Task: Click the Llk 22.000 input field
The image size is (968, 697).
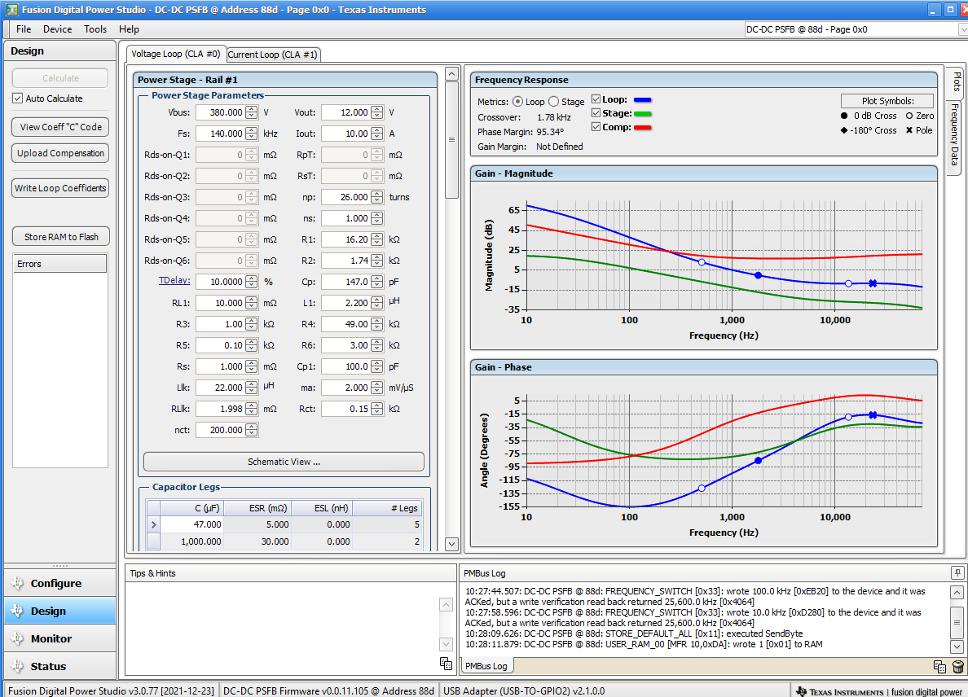Action: click(220, 388)
